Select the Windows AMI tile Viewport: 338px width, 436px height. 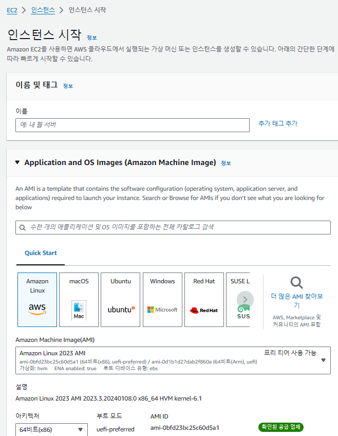click(162, 300)
